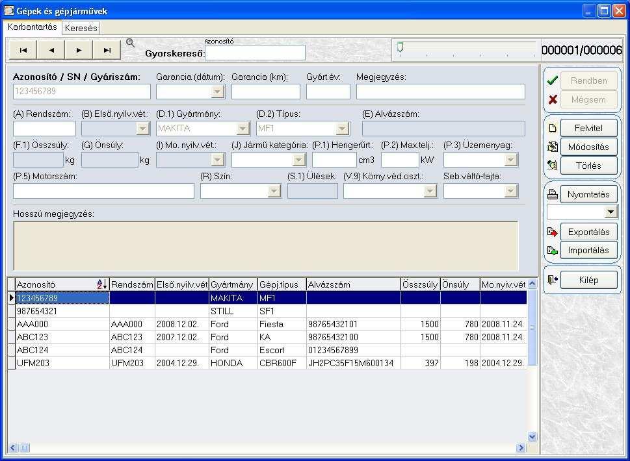This screenshot has height=461, width=630.
Task: Click the Nyomtatás button
Action: 588,194
